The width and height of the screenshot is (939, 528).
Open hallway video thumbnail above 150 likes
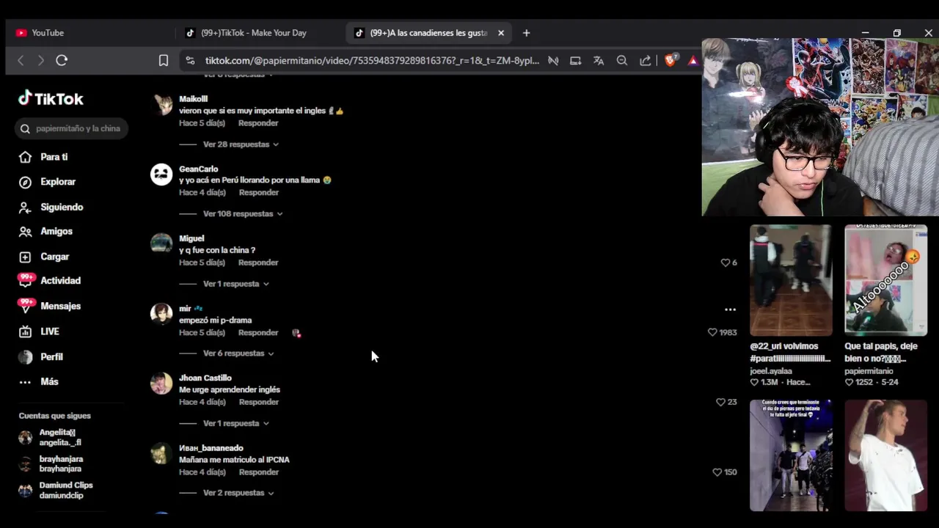[x=791, y=455]
